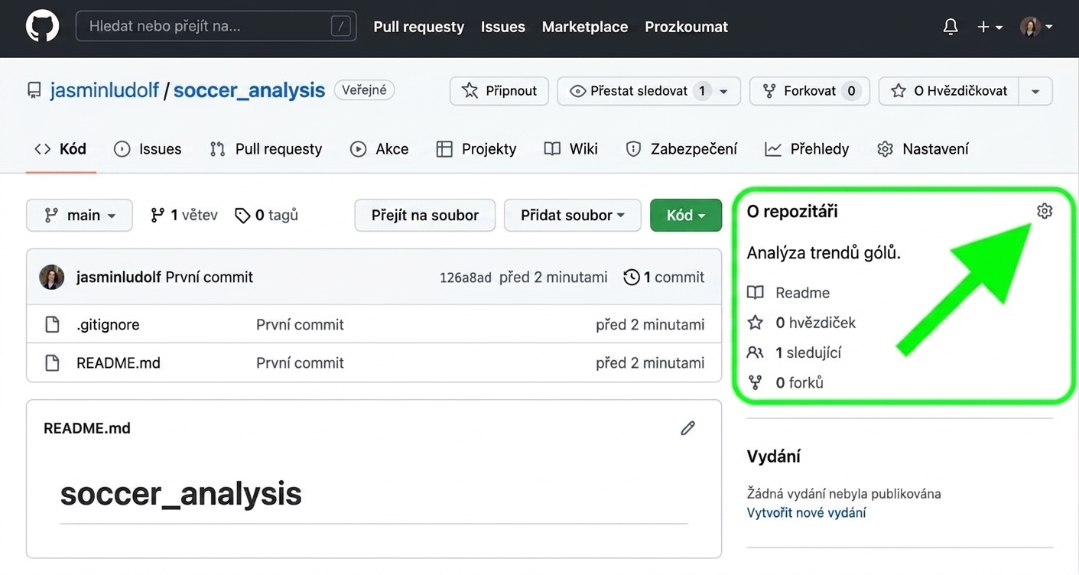This screenshot has width=1079, height=575.
Task: Click the Vytvořit nové vydání link
Action: 806,513
